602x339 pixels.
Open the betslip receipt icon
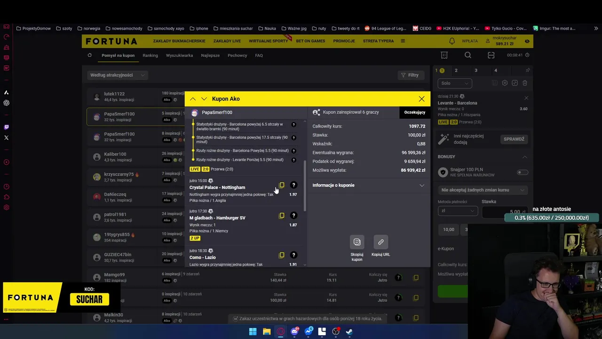pos(444,55)
